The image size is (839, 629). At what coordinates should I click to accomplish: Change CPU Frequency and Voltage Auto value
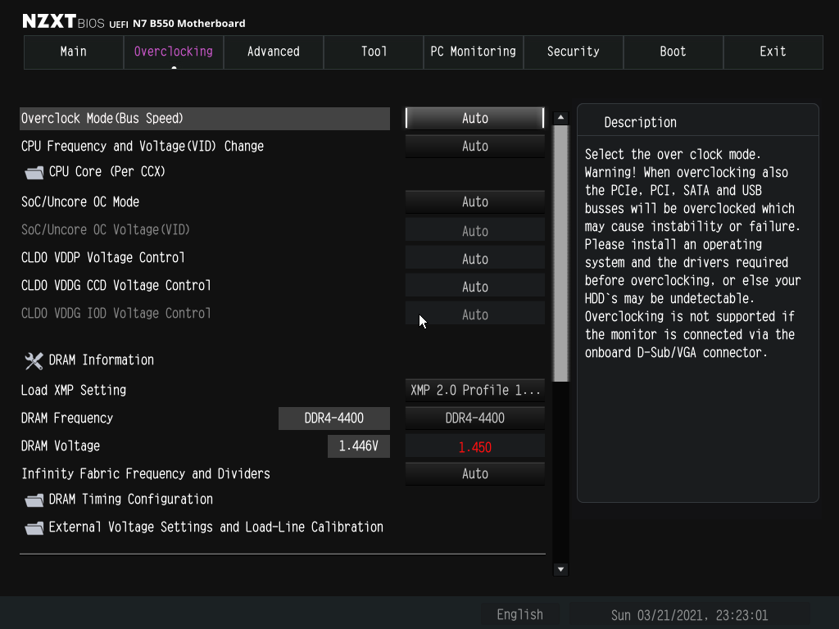click(x=475, y=146)
